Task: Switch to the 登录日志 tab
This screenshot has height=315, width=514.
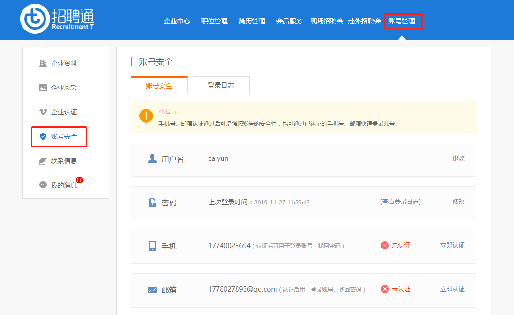Action: pos(221,85)
